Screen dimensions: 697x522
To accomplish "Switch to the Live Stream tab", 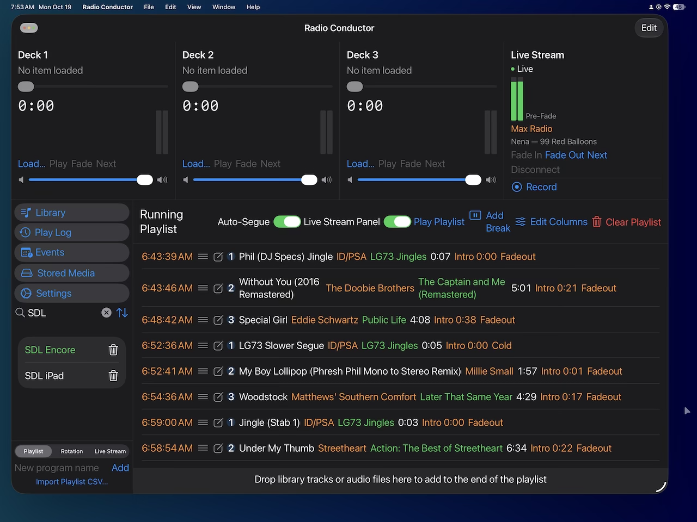I will pos(110,451).
